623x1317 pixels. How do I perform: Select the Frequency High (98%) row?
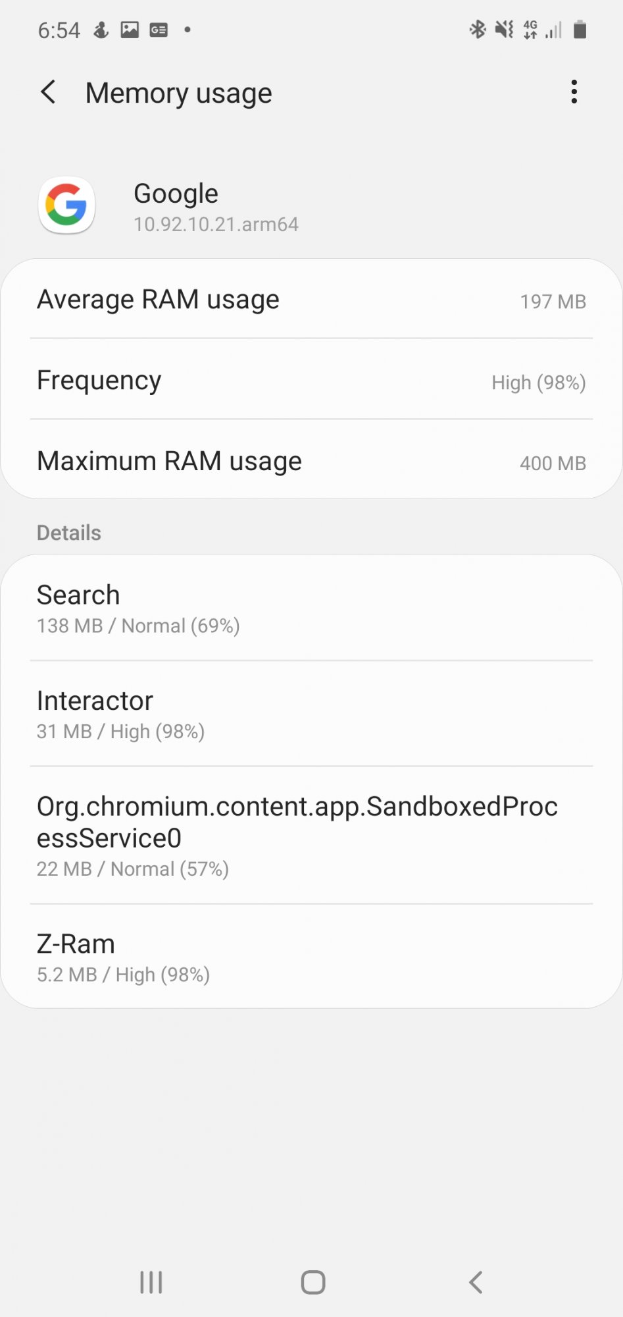tap(311, 380)
